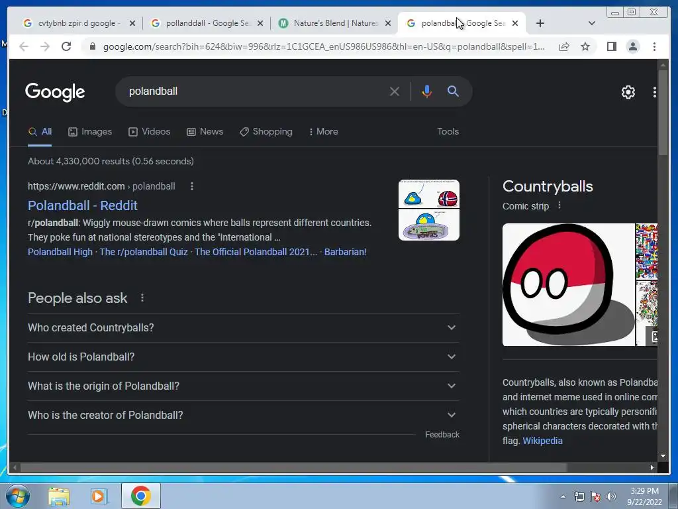Expand 'What is the origin of Polandball?'
This screenshot has height=509, width=678.
point(244,386)
